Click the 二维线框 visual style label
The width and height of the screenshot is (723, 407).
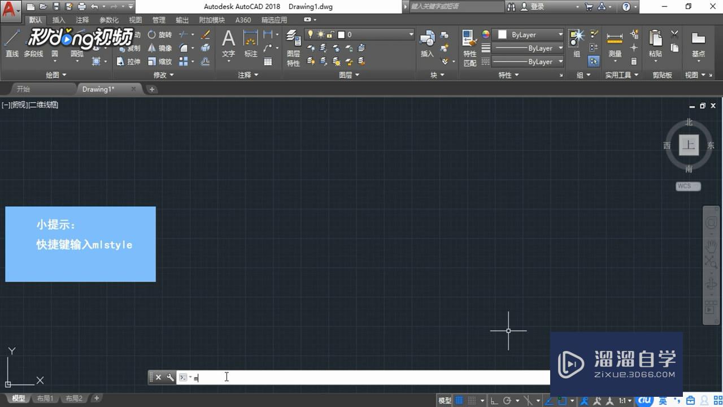(x=43, y=105)
